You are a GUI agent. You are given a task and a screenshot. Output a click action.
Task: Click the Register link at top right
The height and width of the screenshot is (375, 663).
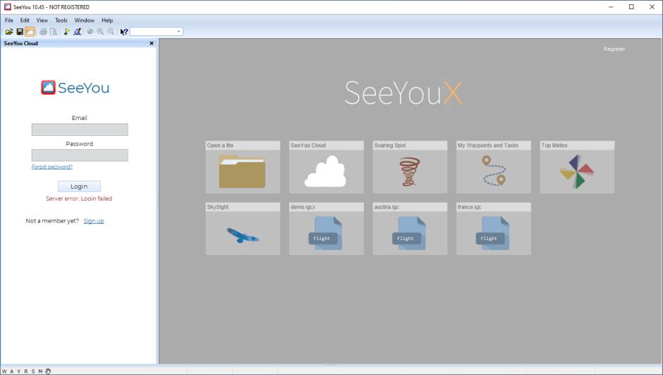(614, 49)
